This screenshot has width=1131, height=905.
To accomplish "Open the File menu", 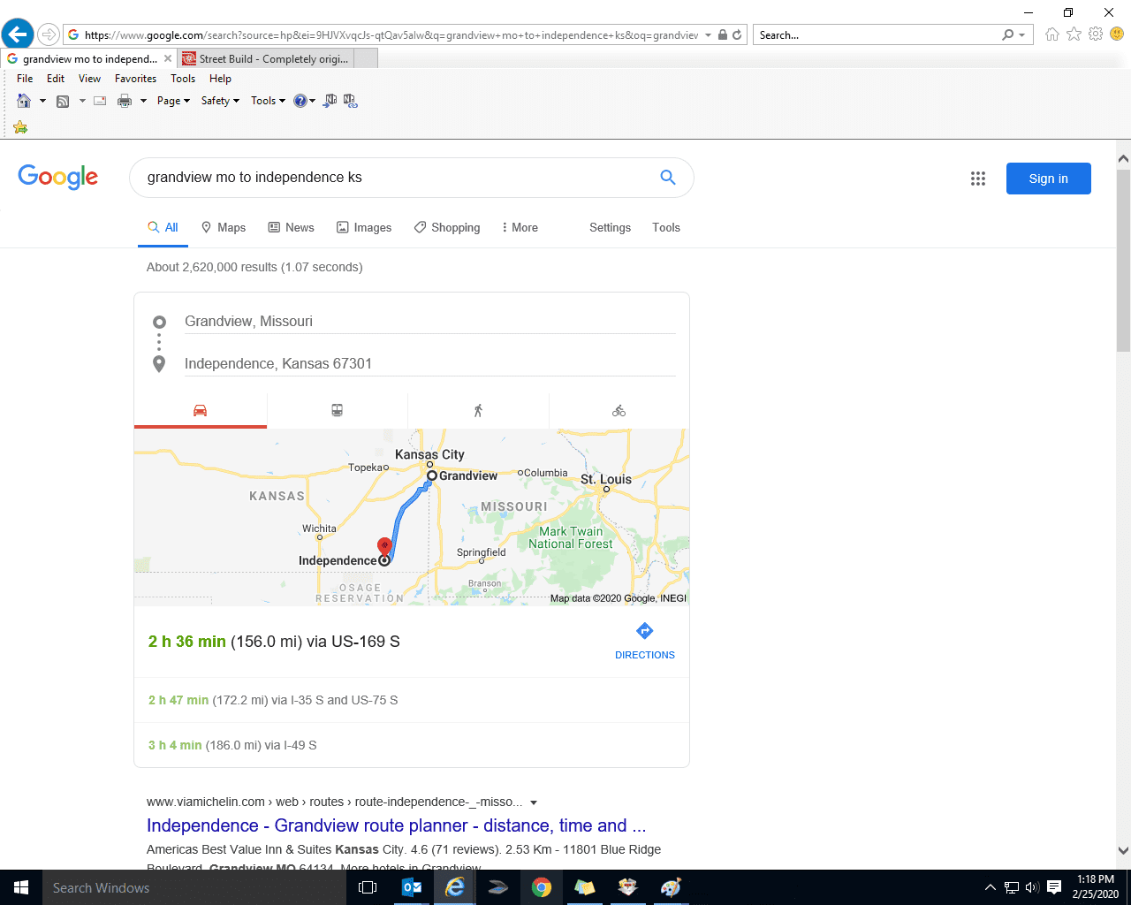I will (25, 79).
